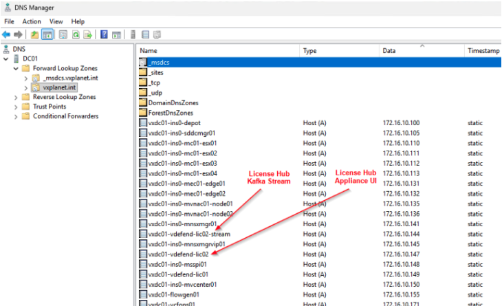Collapse the DC01 server node
502x306 pixels.
click(x=6, y=59)
